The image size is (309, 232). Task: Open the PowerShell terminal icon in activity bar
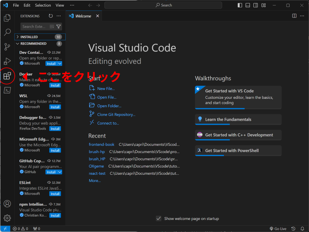click(7, 90)
